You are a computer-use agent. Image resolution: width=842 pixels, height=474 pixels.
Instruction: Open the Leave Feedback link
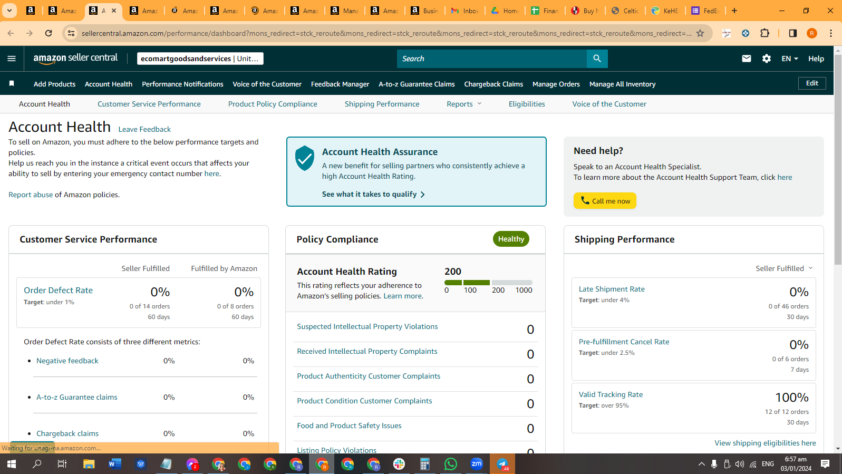coord(144,129)
